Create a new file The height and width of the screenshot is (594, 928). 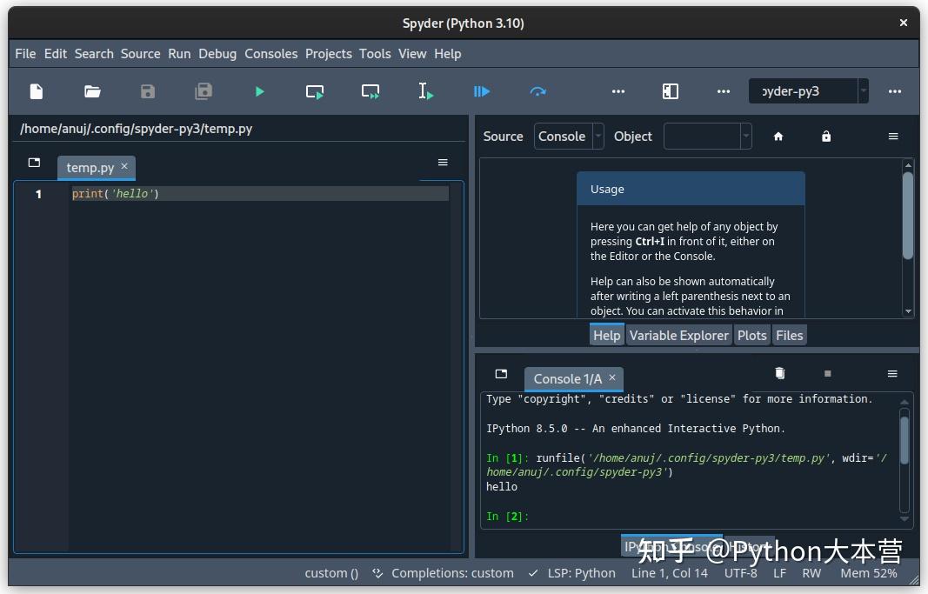(x=36, y=91)
